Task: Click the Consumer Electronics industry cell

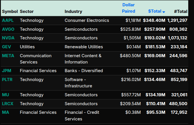Action: (x=87, y=20)
